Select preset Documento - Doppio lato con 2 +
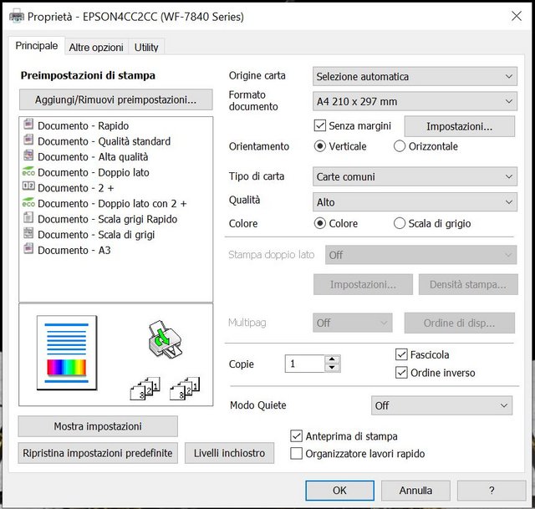This screenshot has width=535, height=509. point(112,204)
